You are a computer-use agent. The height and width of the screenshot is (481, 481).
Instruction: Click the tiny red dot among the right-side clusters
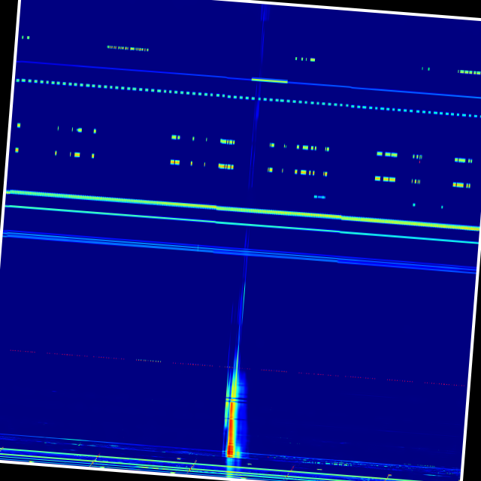[419, 161]
